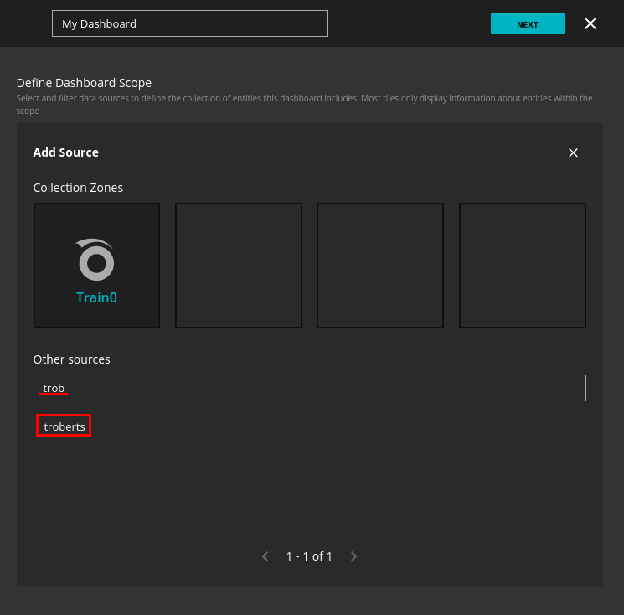Click the Define Dashboard Scope heading
The image size is (624, 615).
(84, 83)
